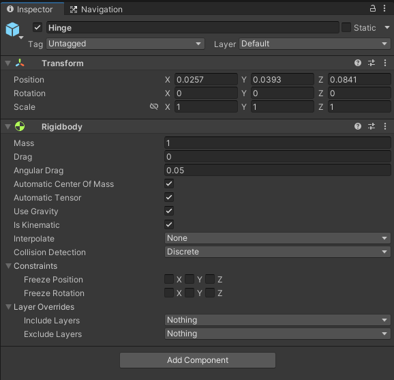Uncheck Automatic Tensor

[169, 197]
